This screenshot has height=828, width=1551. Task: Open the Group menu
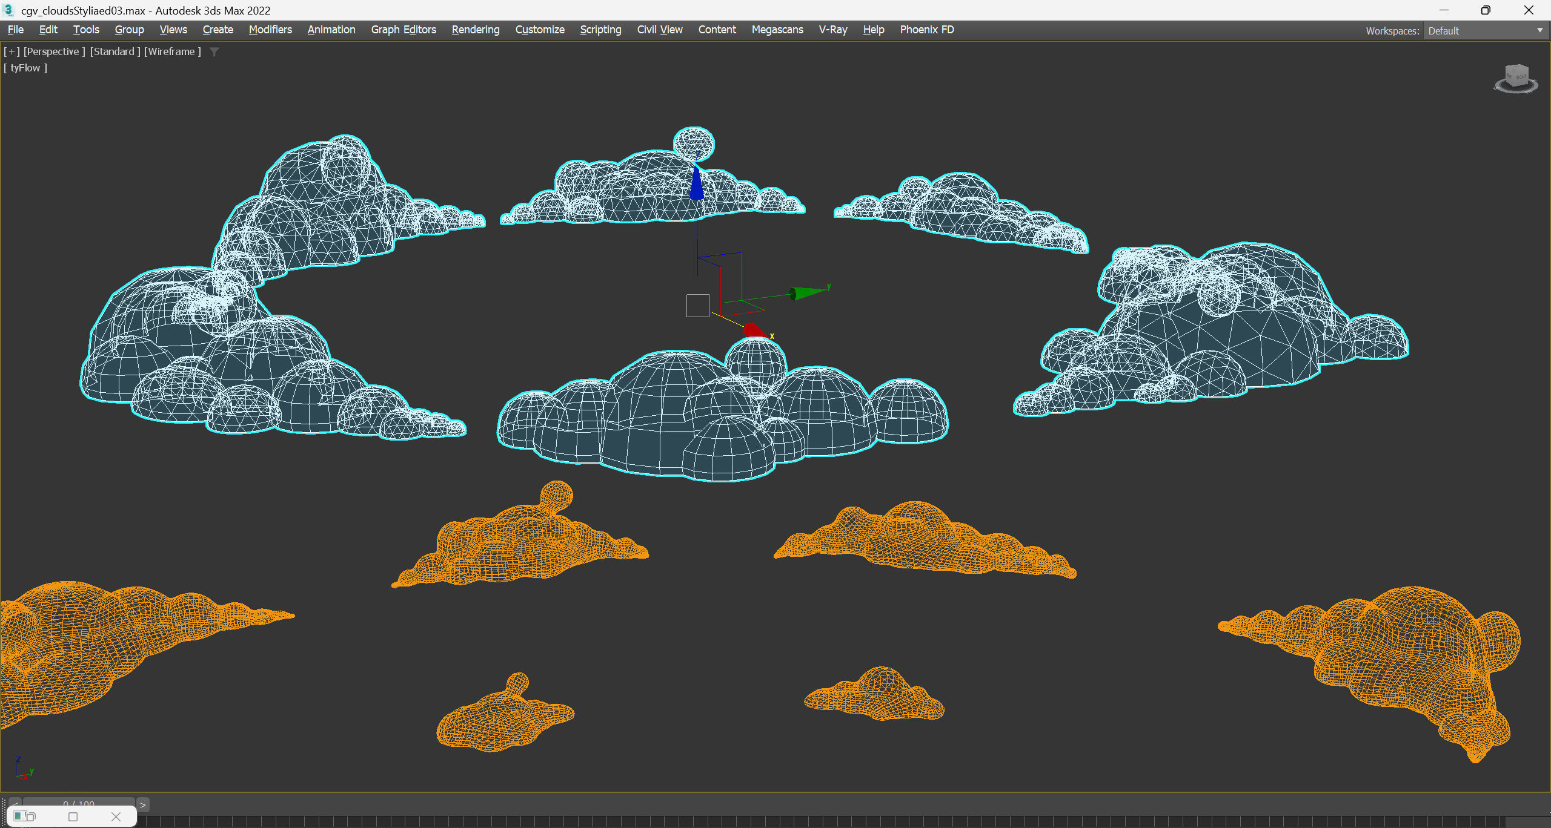(x=129, y=30)
